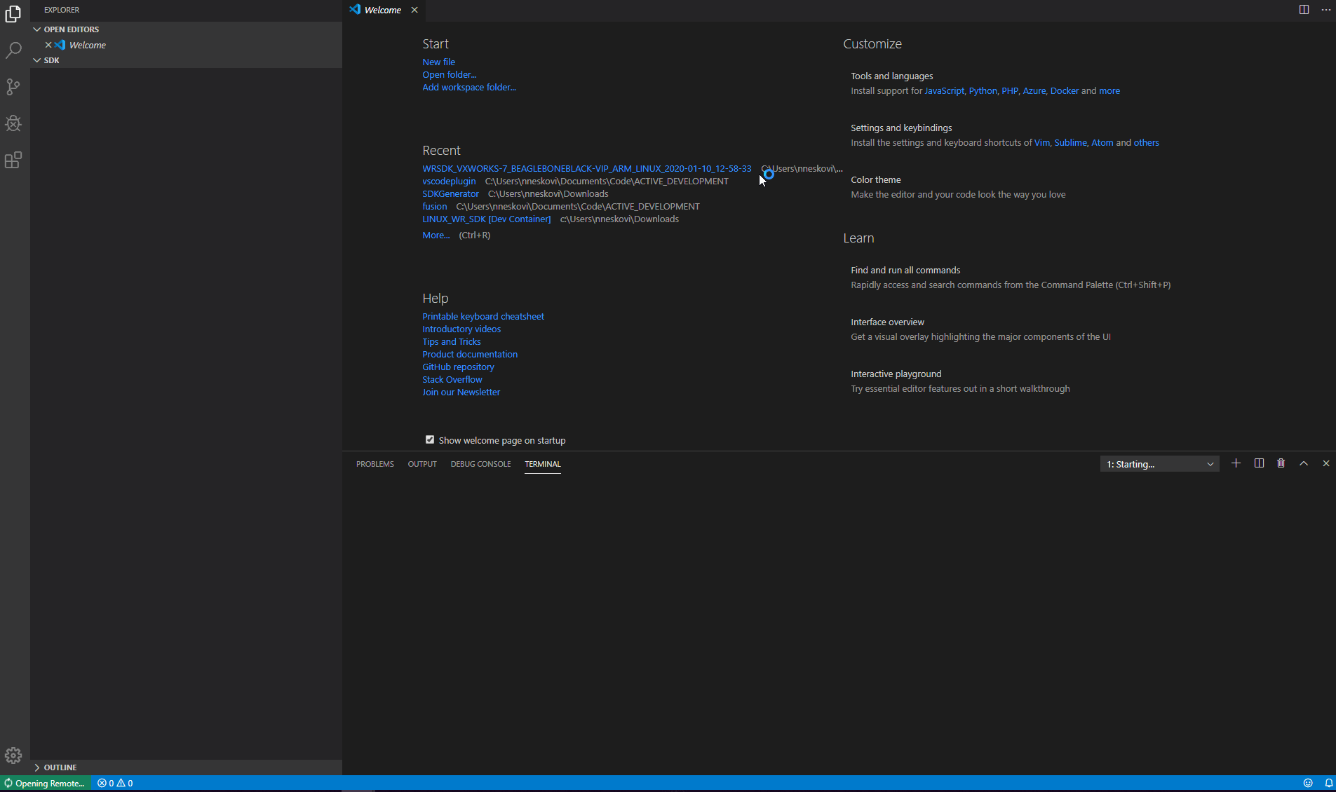1336x792 pixels.
Task: Expand the Outline section
Action: pos(187,767)
